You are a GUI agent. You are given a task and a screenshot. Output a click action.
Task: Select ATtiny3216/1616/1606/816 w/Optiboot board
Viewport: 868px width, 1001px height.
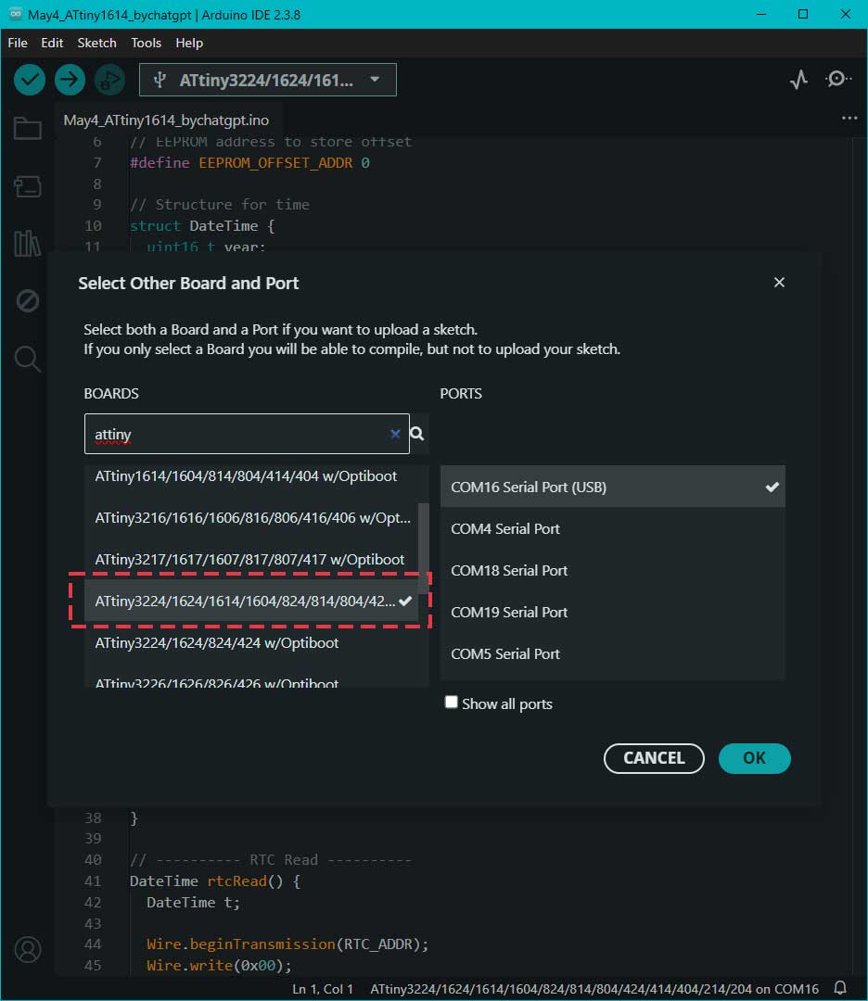click(x=251, y=518)
